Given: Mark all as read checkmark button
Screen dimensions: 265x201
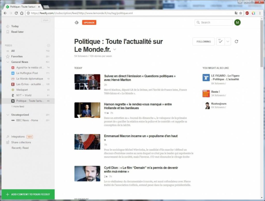Looking at the screenshot, I should (220, 41).
